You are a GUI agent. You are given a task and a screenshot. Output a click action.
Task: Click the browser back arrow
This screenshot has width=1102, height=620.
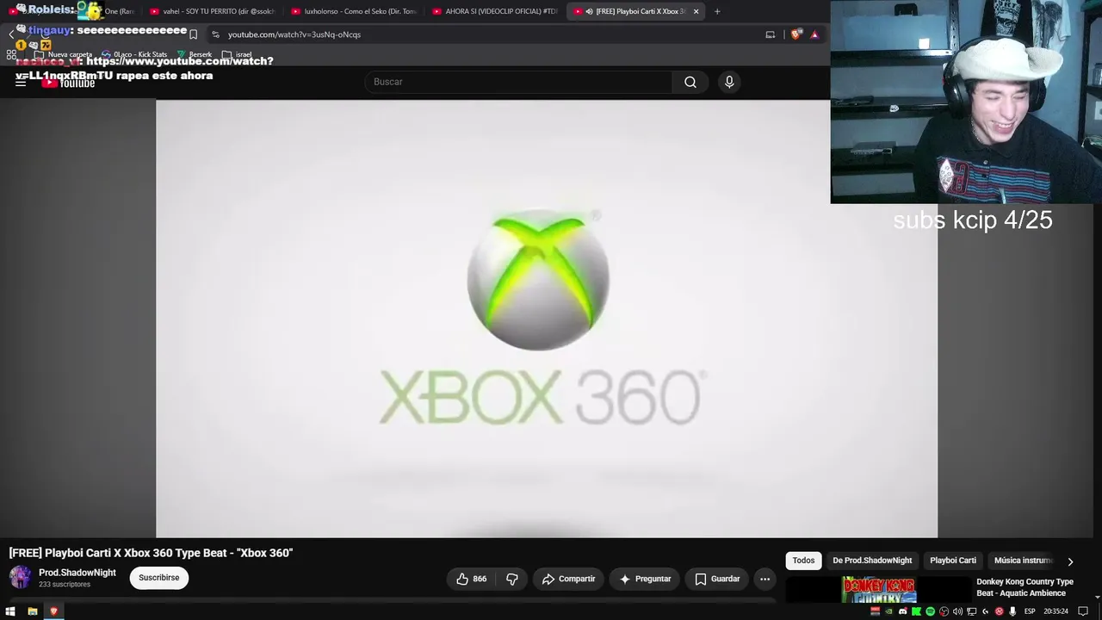(x=12, y=34)
